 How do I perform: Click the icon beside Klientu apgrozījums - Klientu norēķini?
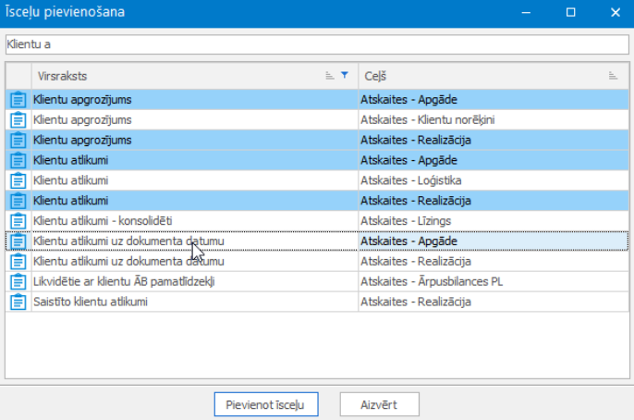pyautogui.click(x=17, y=119)
